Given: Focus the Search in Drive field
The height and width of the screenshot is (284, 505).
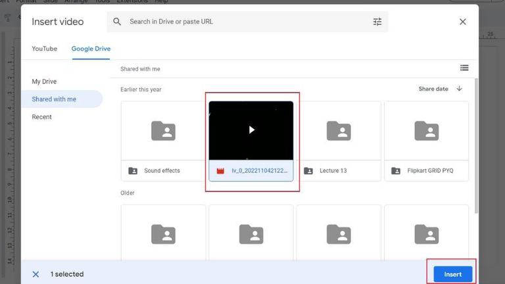Looking at the screenshot, I should click(x=247, y=22).
